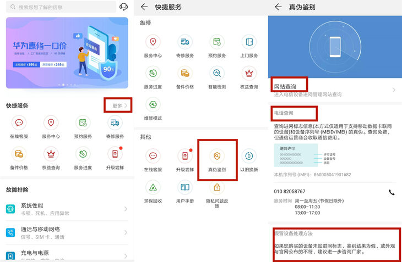Screen dimensions: 402x262
Task: Tap the 故障排除 section heading
Action: point(17,190)
